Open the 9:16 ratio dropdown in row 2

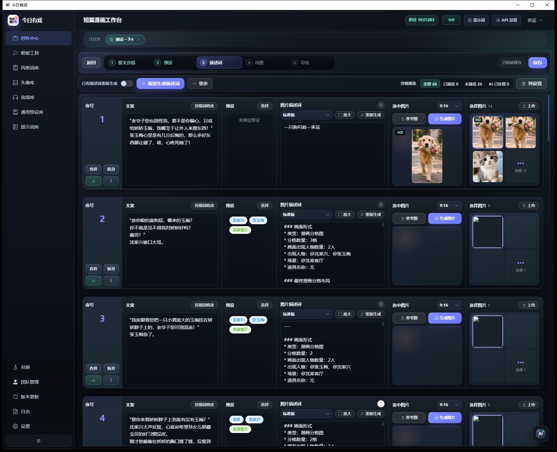[x=449, y=206]
